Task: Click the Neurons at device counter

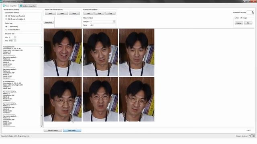Action: pyautogui.click(x=252, y=136)
